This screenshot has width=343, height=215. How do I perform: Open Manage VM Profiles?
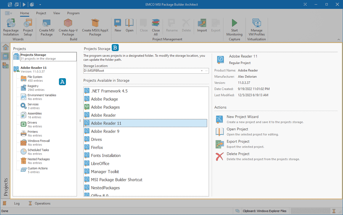coord(256,27)
